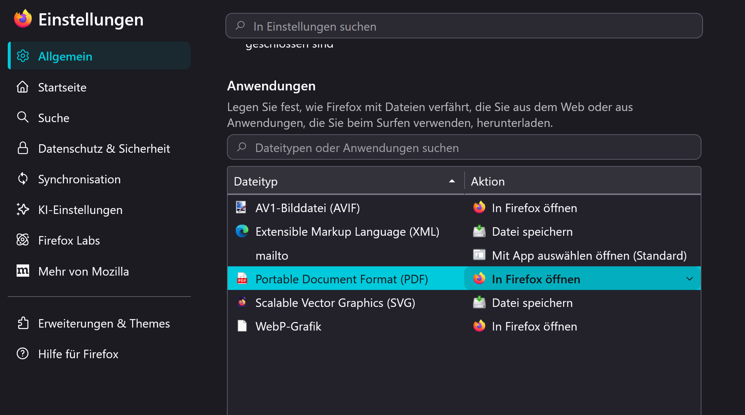The image size is (745, 415).
Task: Focus the In Einstellungen suchen field
Action: [464, 26]
